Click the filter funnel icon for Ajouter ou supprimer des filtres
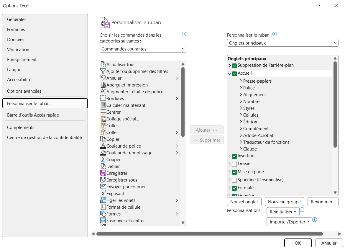345x250 pixels. tap(103, 71)
